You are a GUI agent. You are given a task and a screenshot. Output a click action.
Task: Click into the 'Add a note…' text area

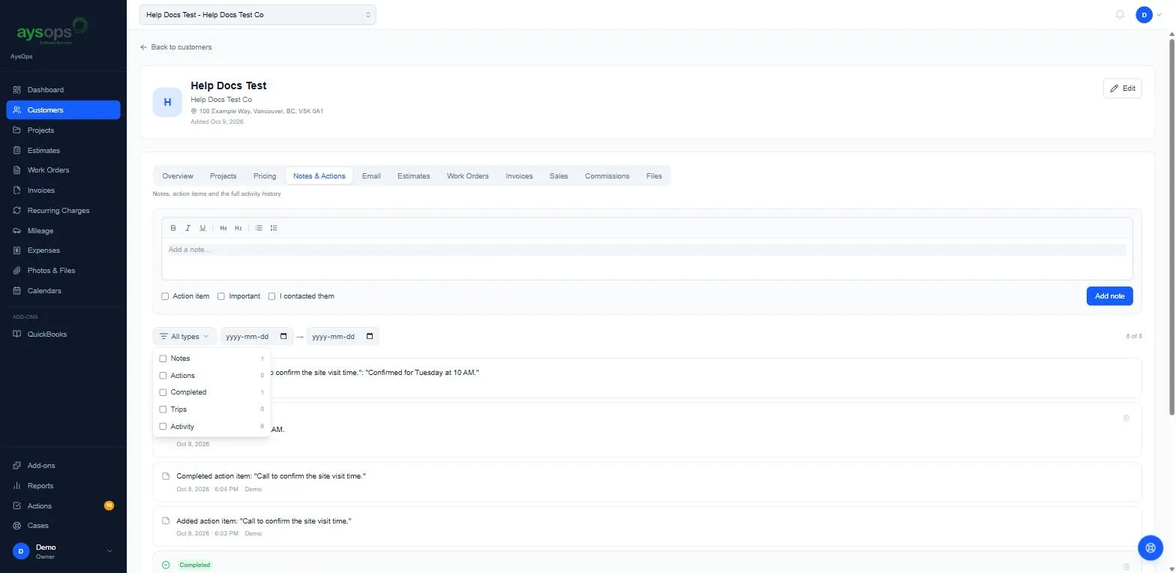click(647, 259)
